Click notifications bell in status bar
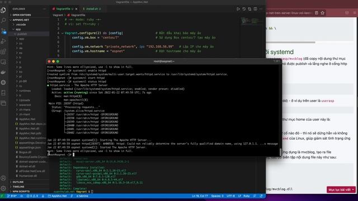This screenshot has height=201, width=358. point(261,196)
